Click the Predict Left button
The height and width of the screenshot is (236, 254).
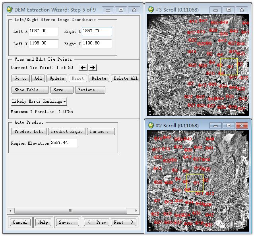[29, 131]
